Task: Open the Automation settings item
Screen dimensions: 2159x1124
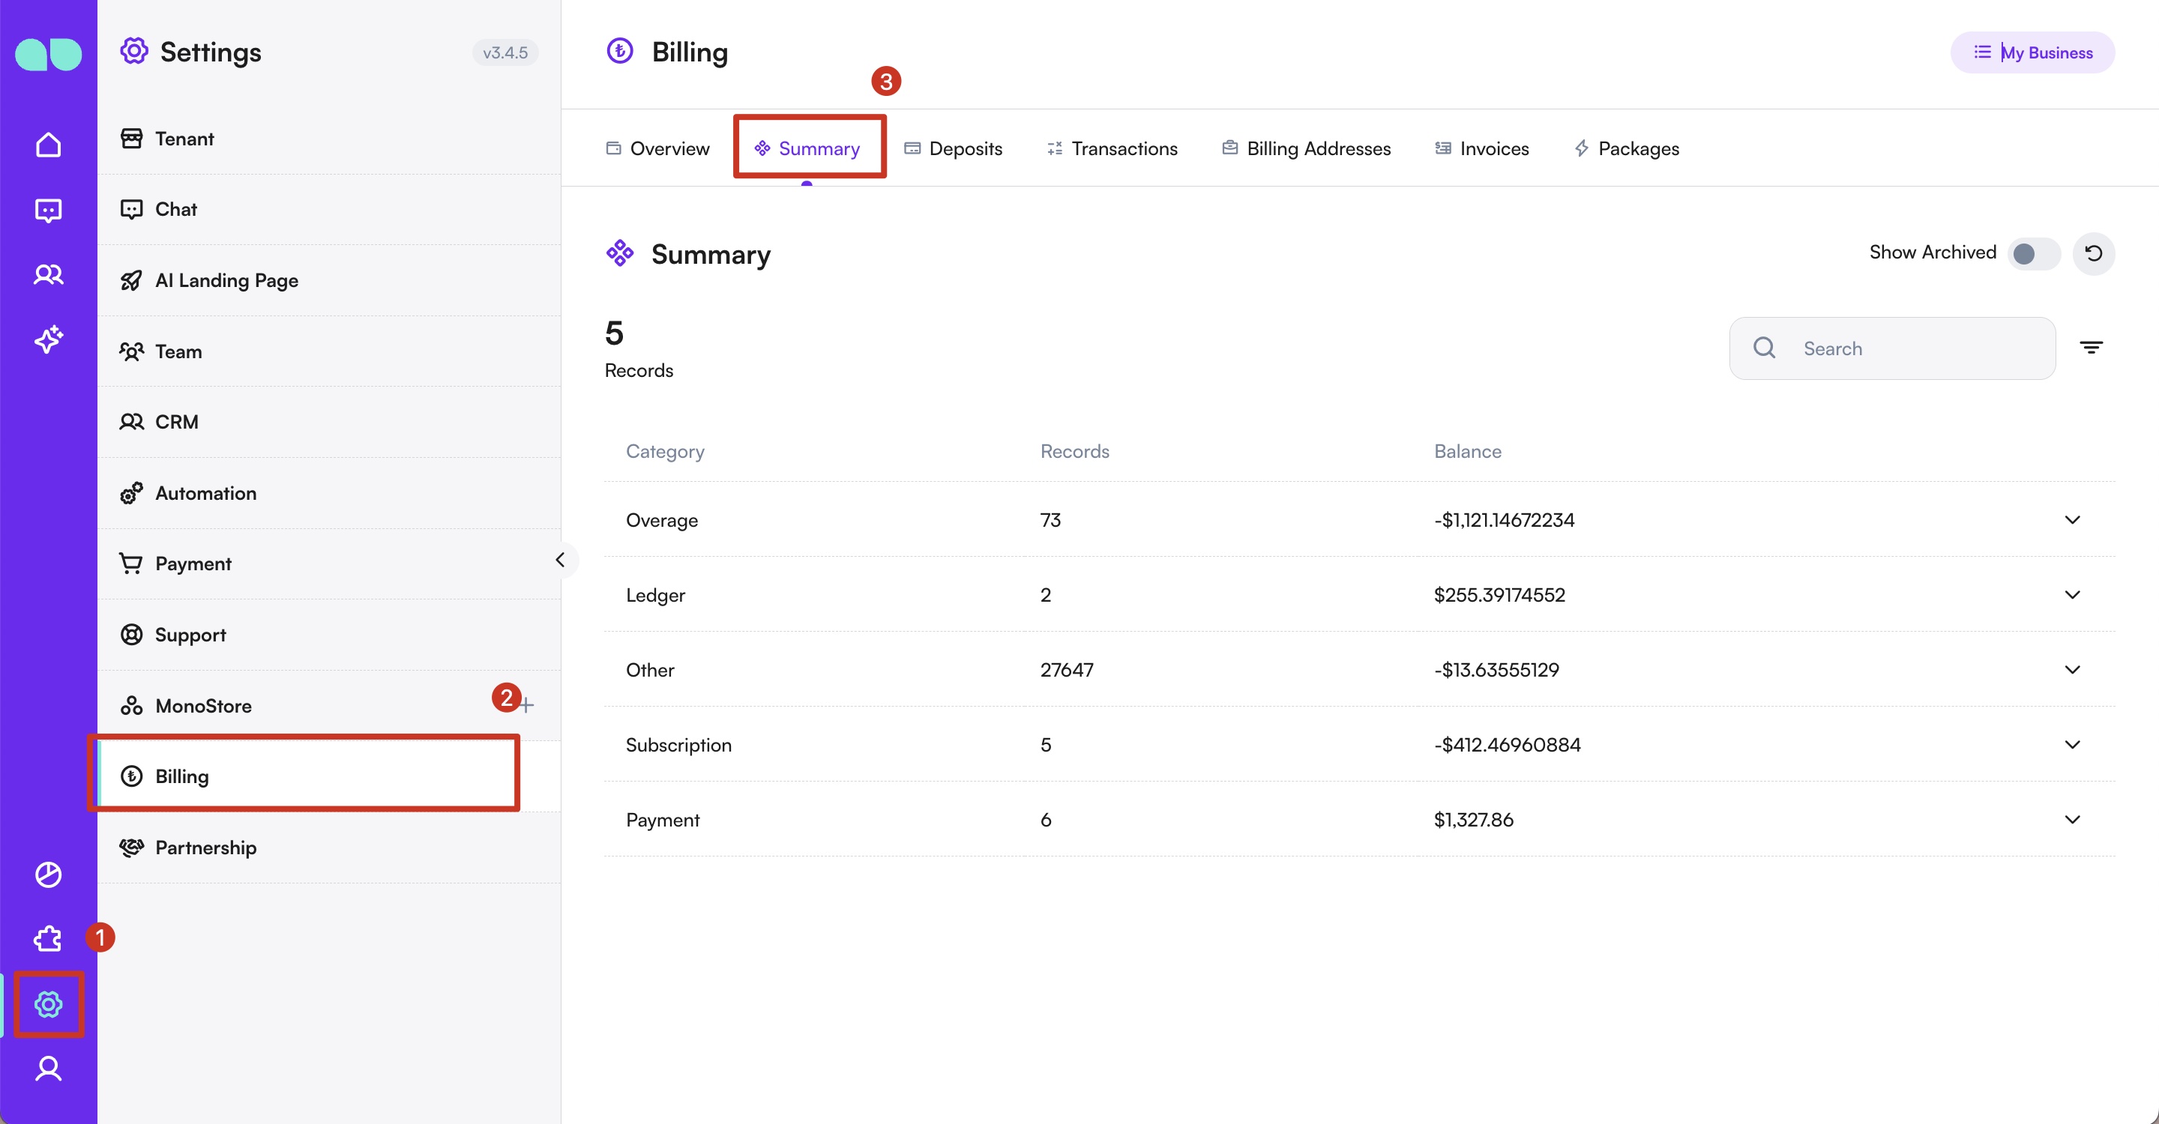Action: (205, 493)
